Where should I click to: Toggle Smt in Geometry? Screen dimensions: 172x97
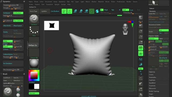tap(164, 30)
